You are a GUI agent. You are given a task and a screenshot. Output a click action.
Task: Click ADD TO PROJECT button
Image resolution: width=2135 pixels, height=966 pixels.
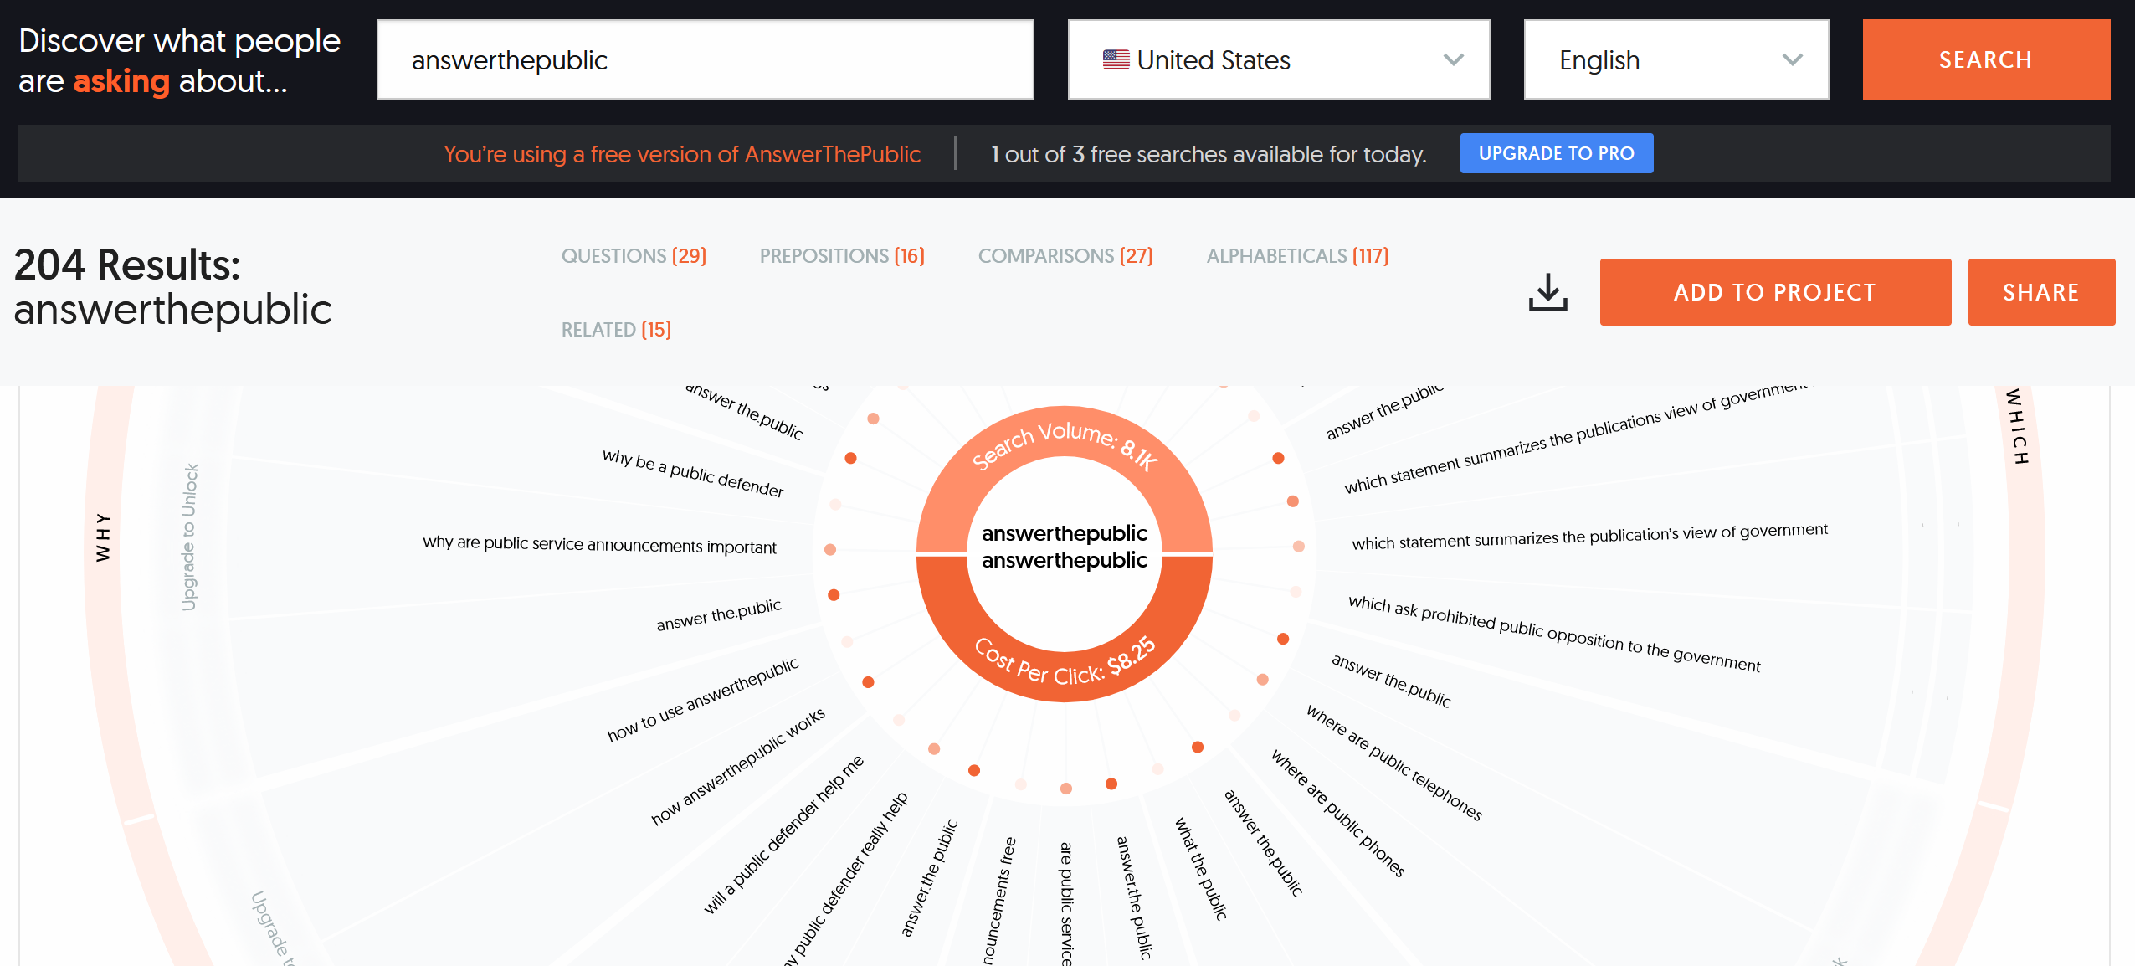tap(1775, 292)
